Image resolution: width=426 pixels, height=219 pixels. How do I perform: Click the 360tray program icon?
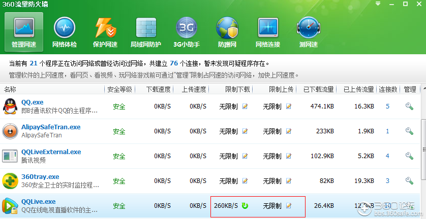[x=10, y=181]
